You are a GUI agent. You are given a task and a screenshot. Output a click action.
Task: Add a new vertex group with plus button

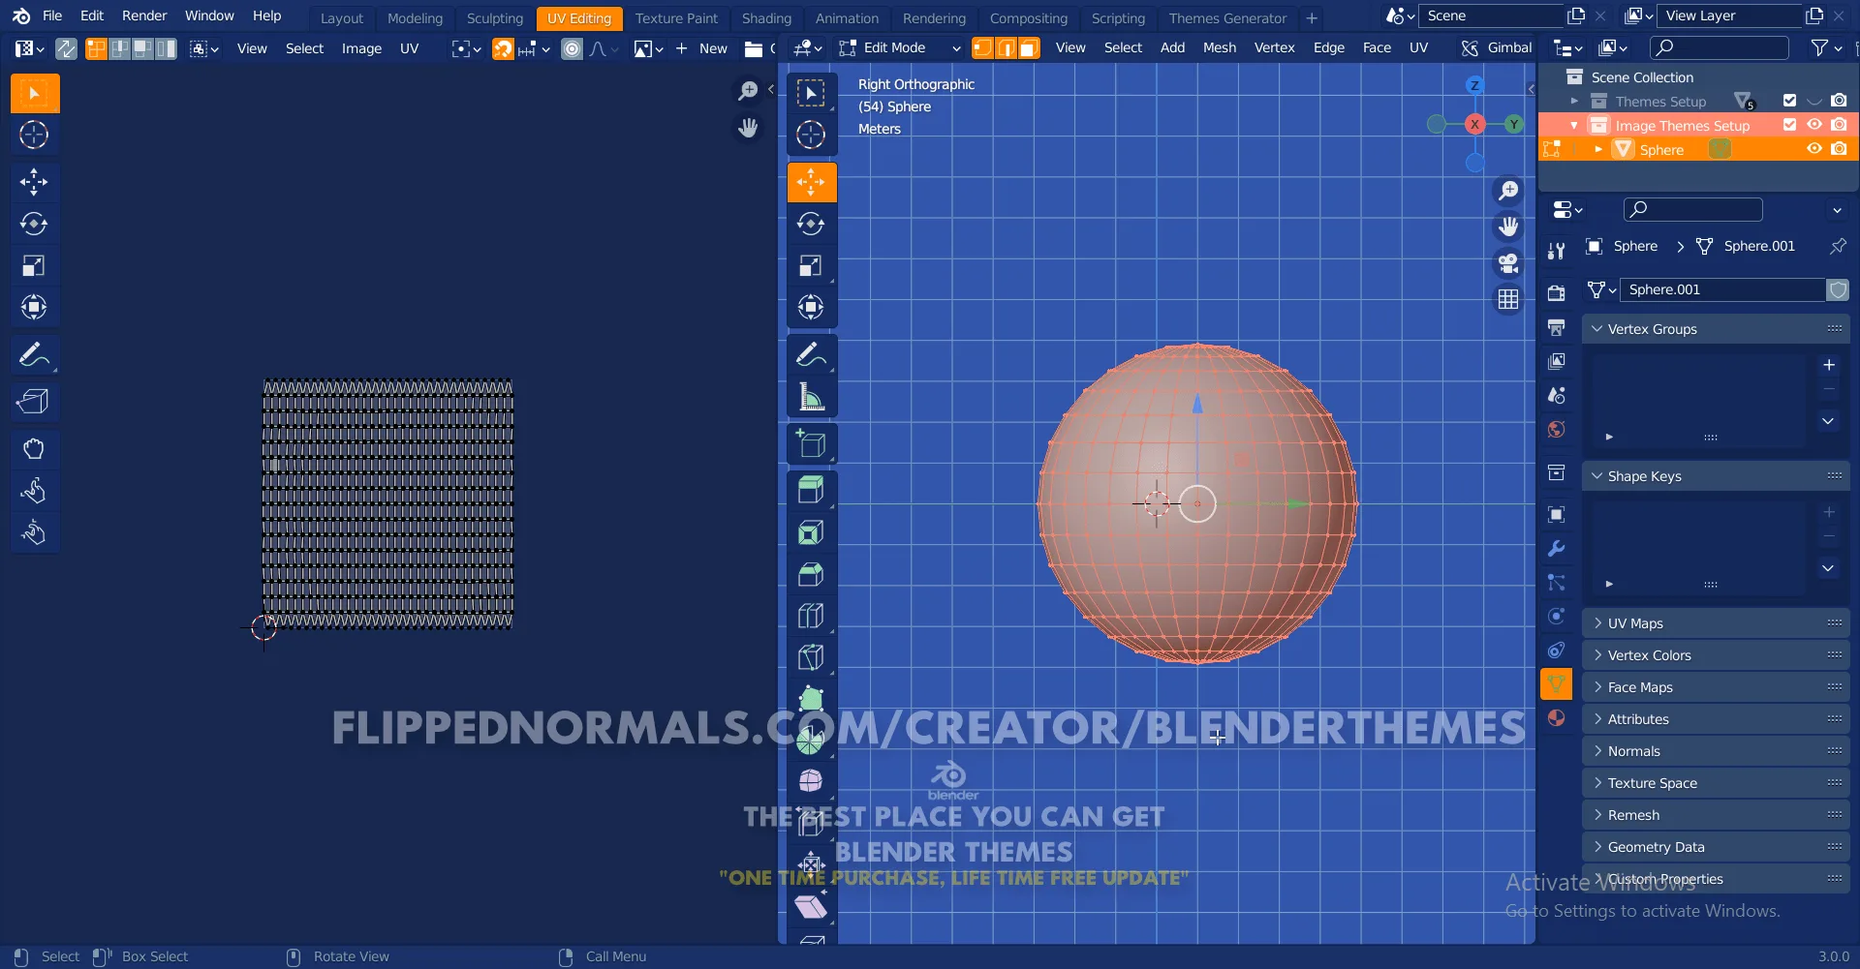1829,365
